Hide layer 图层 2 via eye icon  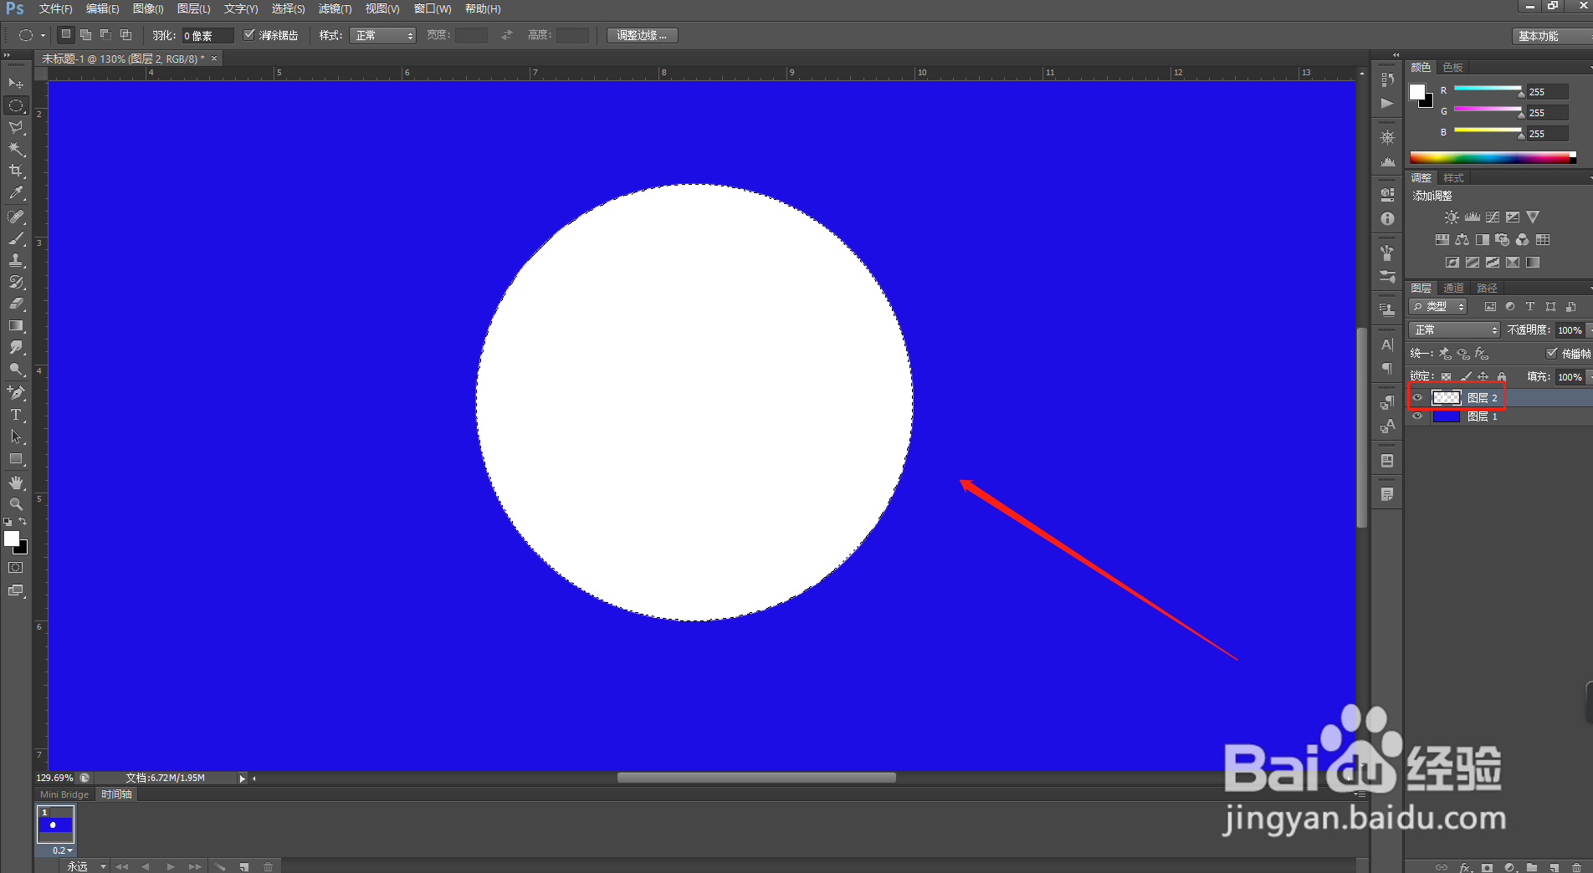[x=1417, y=398]
